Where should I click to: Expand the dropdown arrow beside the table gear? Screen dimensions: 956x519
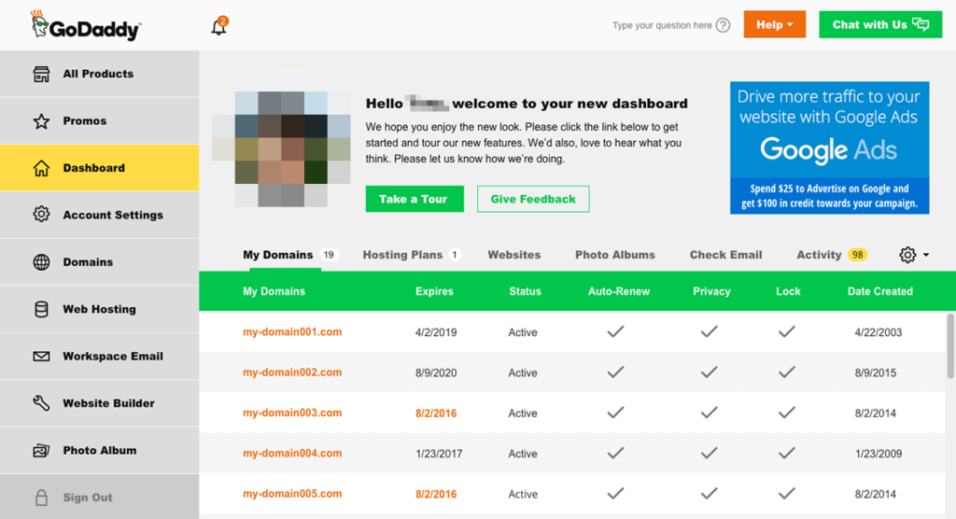point(925,255)
